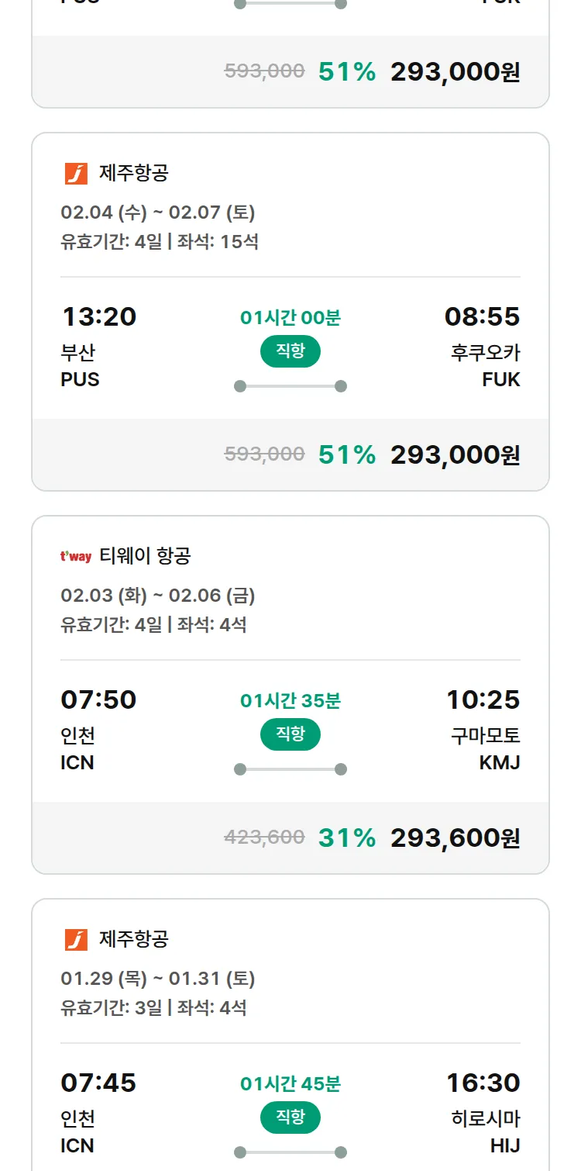Click the KMJ airport code
Screen dimensions: 581x1171
pyautogui.click(x=500, y=763)
